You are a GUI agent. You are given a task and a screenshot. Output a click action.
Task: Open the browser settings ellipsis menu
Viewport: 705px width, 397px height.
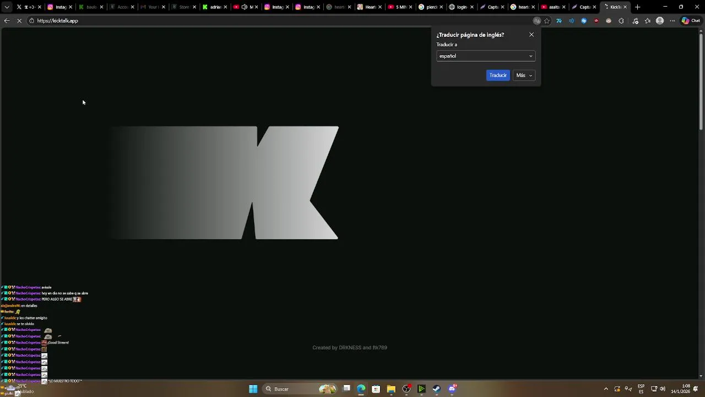(x=673, y=20)
